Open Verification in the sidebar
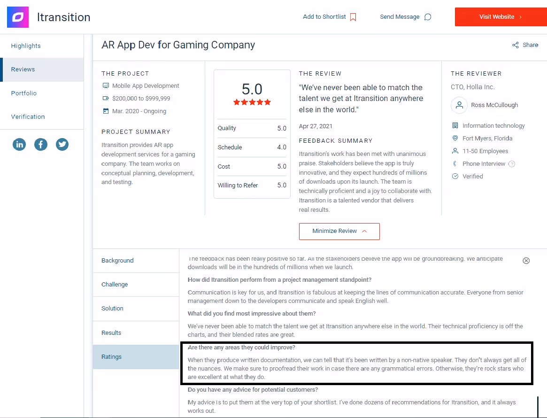547x418 pixels. tap(42, 117)
